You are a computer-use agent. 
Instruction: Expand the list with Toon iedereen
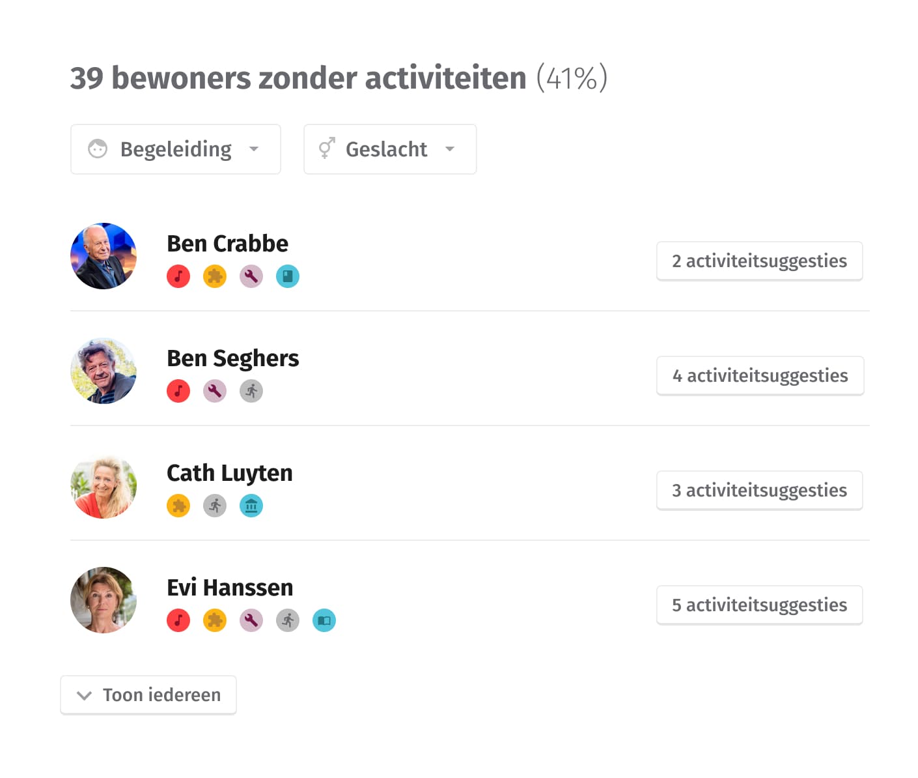pyautogui.click(x=148, y=695)
